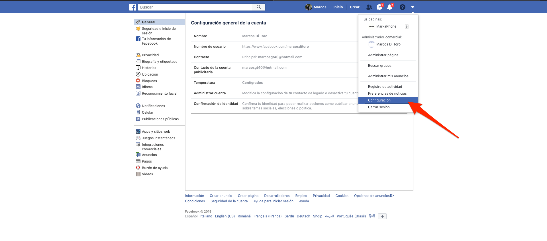Click the search magnifier button
This screenshot has width=547, height=241.
click(259, 7)
